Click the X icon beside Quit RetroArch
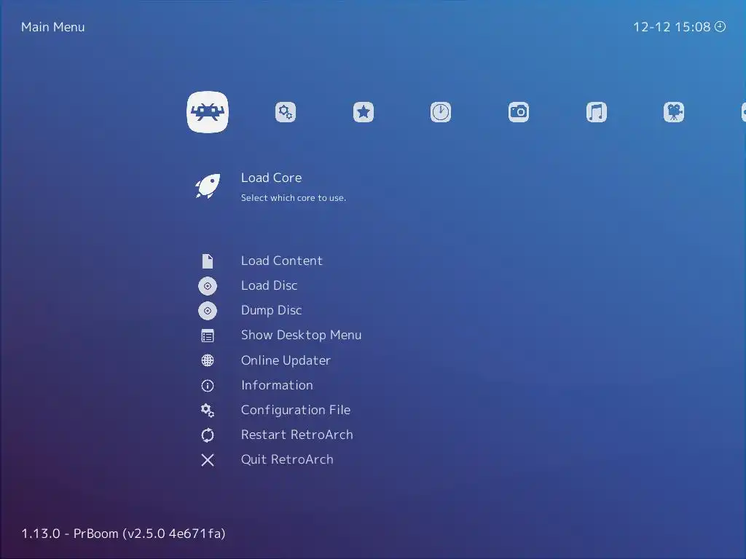 point(208,460)
